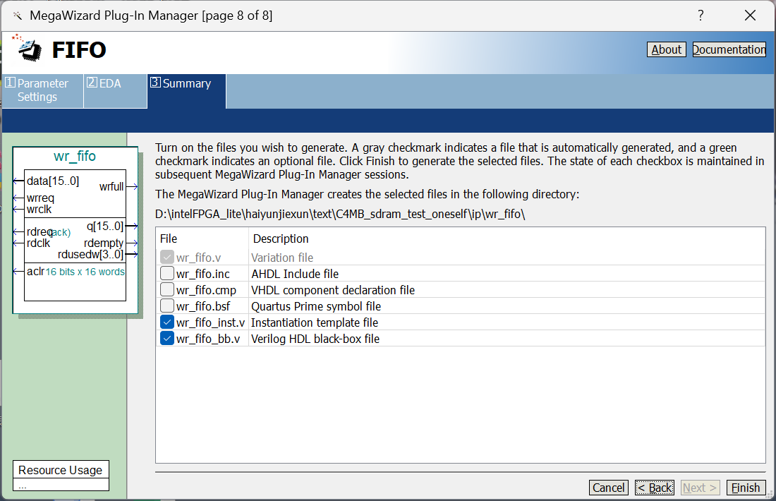The image size is (776, 501).
Task: Close the MegaWizard Plug-In Manager window
Action: [x=750, y=16]
